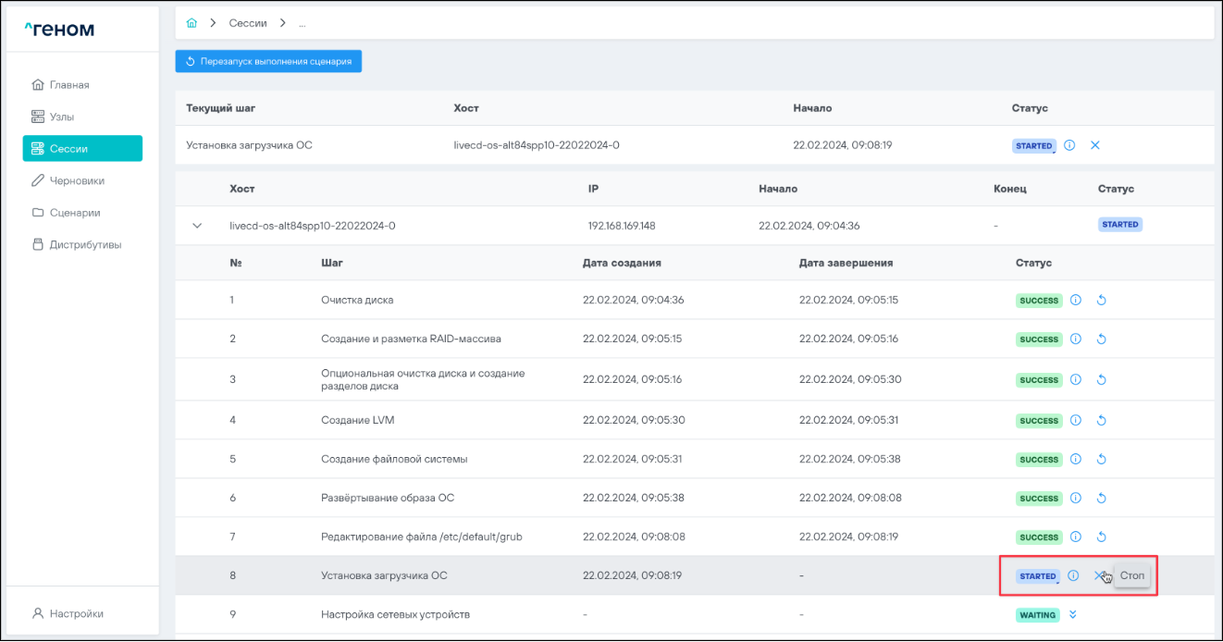This screenshot has width=1223, height=642.
Task: Click the Геном logo
Action: click(59, 30)
